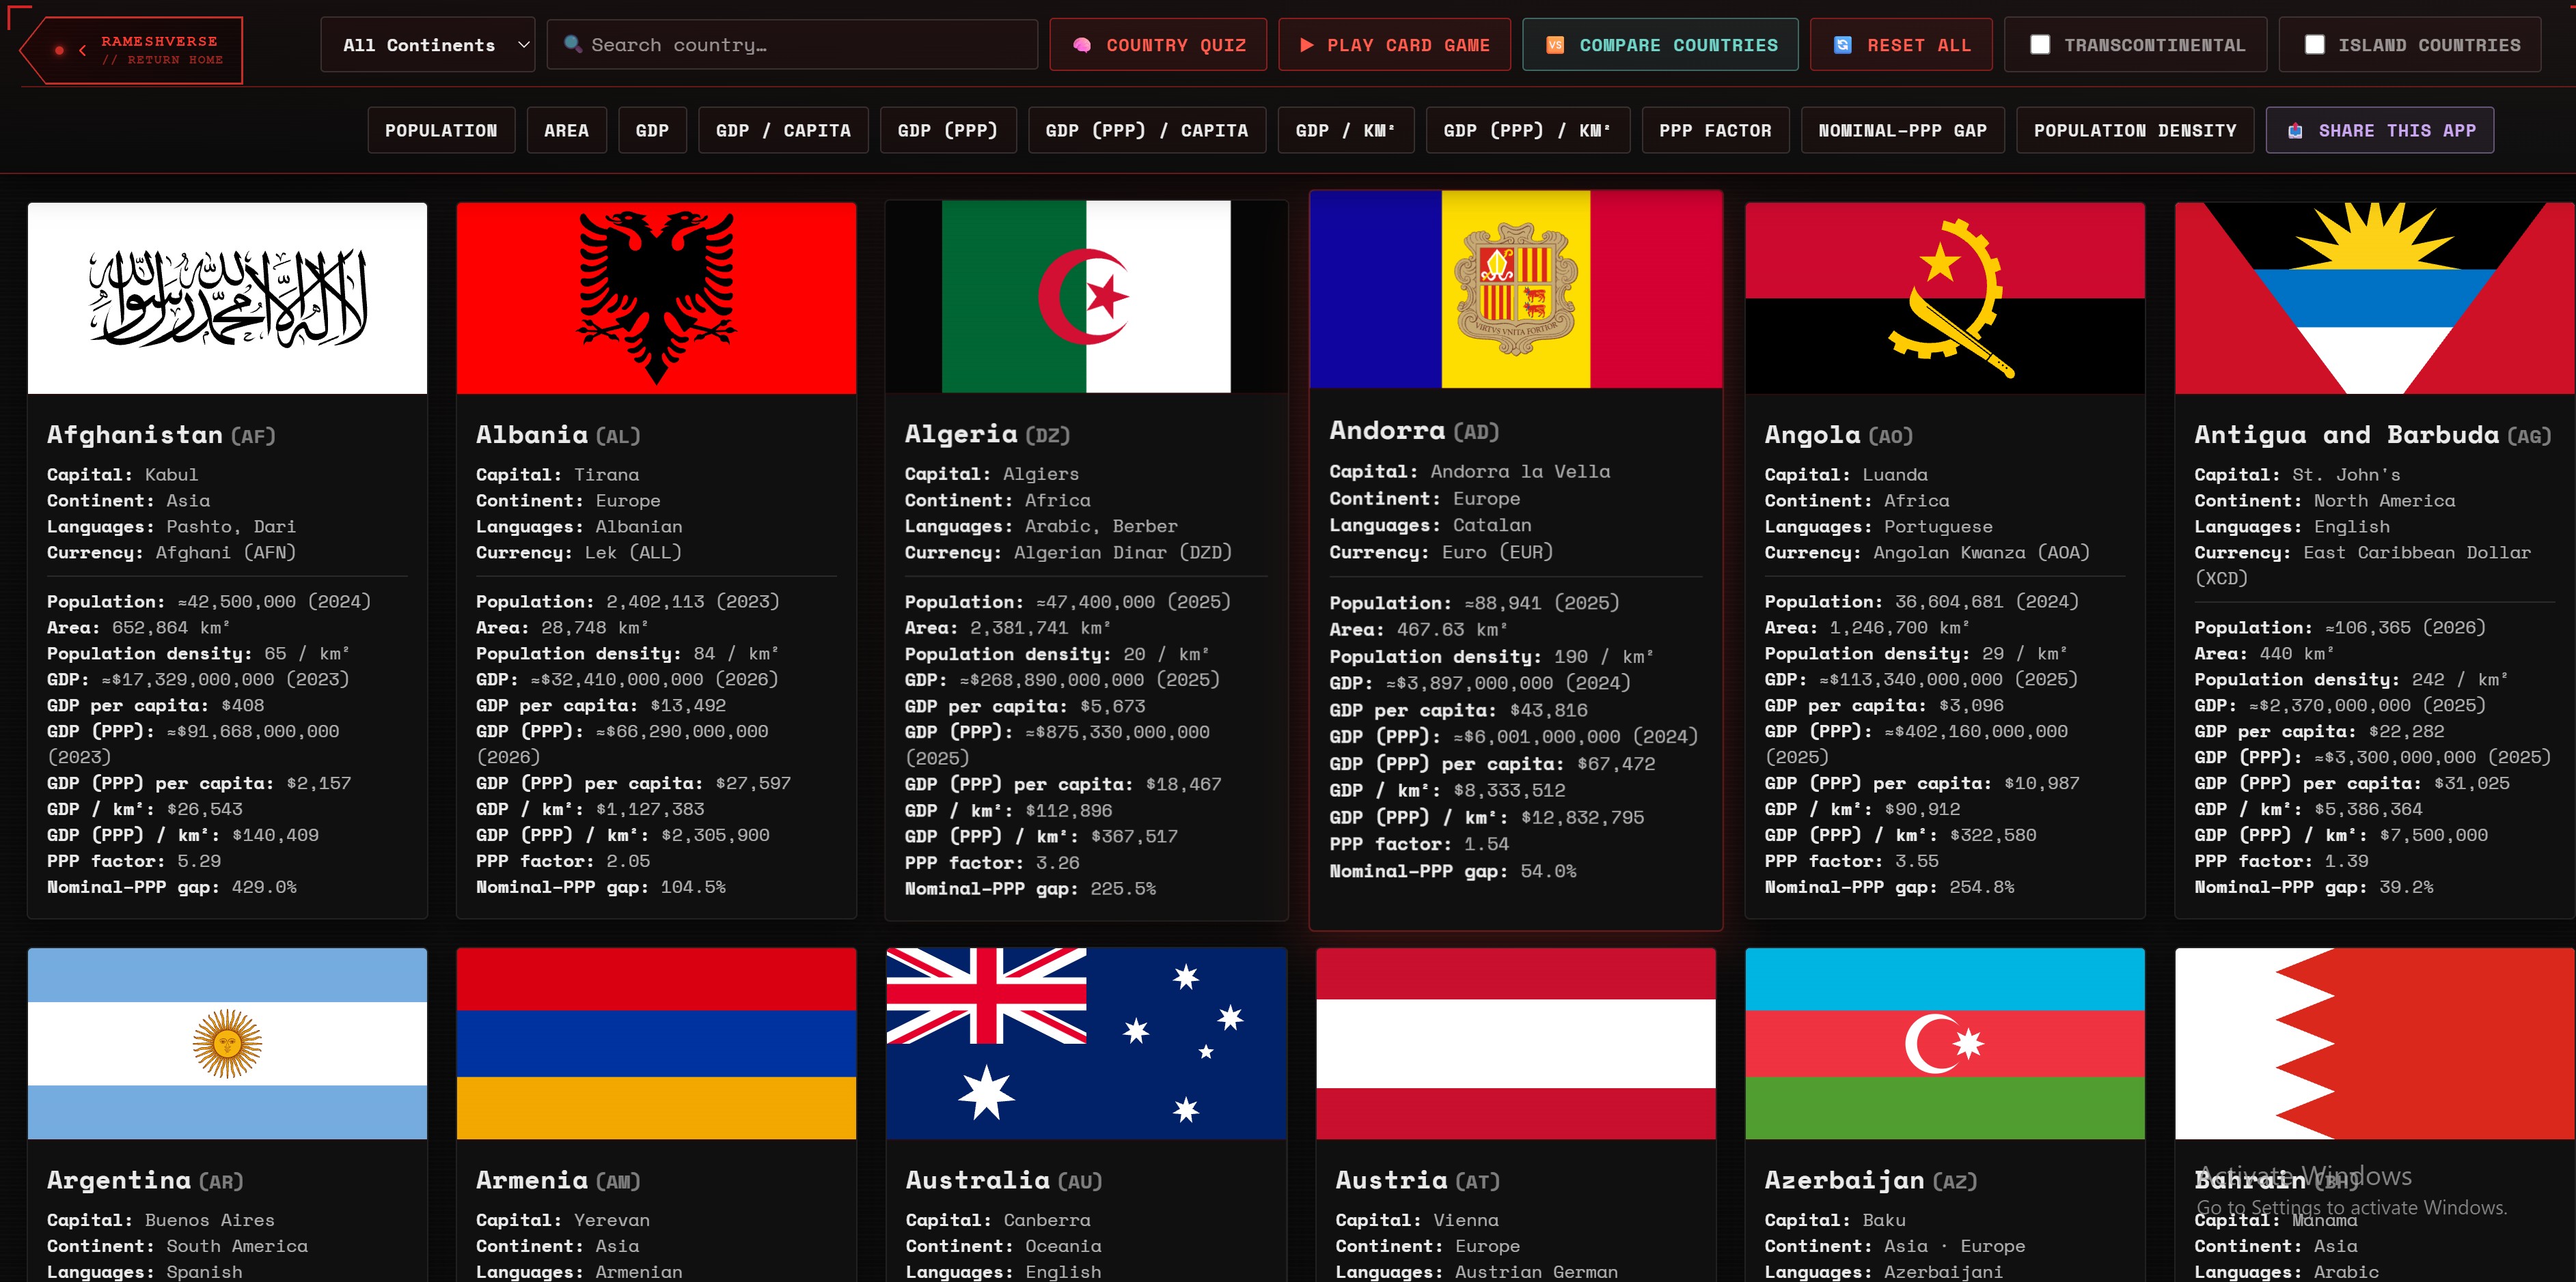This screenshot has width=2576, height=1282.
Task: Click Angola's PPP factor 3.55
Action: click(1916, 861)
